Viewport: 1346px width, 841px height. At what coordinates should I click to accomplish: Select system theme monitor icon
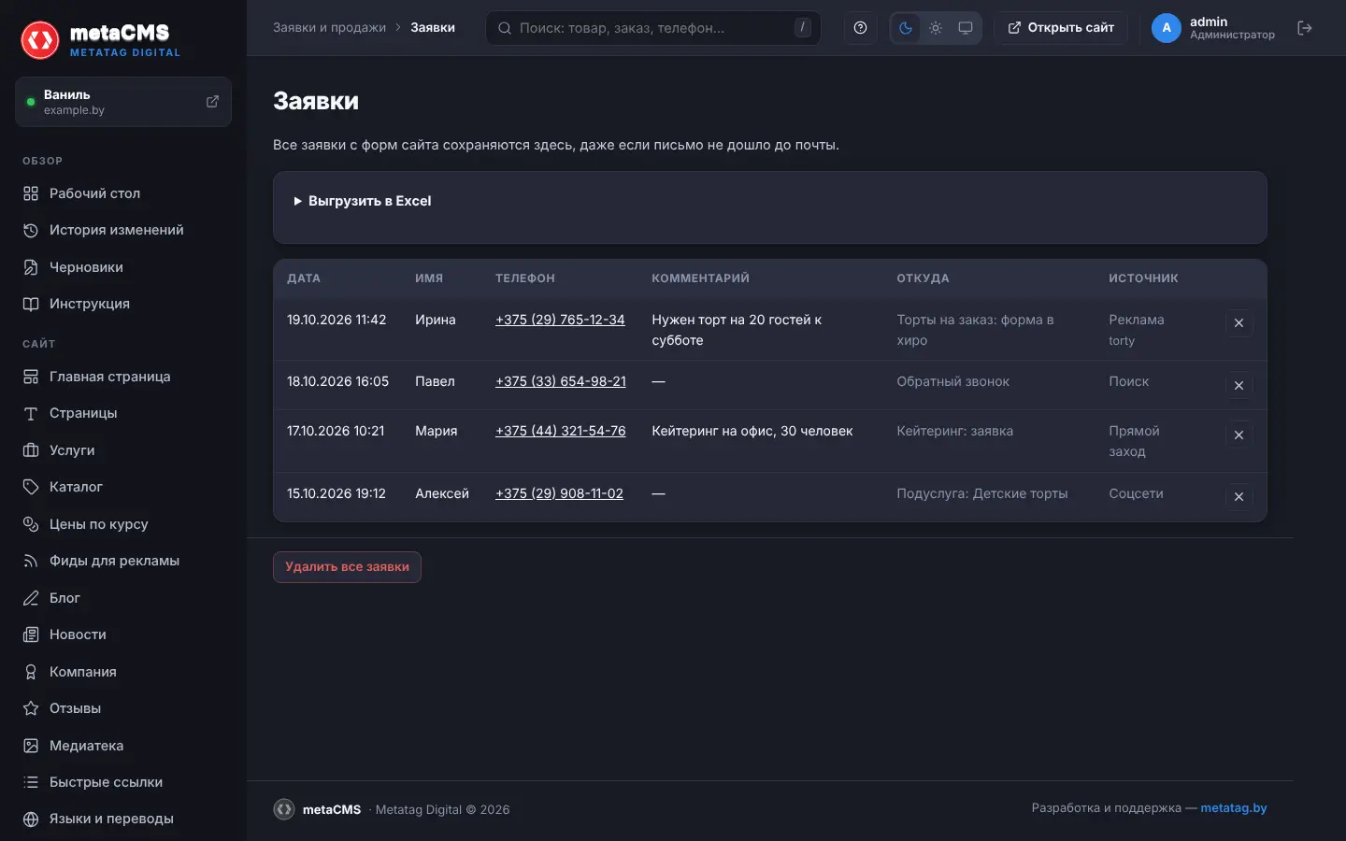click(966, 28)
